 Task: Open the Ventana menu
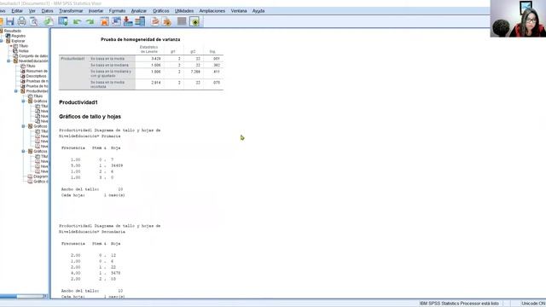click(x=239, y=11)
